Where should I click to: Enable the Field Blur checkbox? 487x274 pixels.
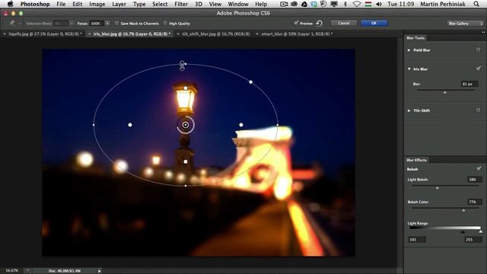pos(478,49)
